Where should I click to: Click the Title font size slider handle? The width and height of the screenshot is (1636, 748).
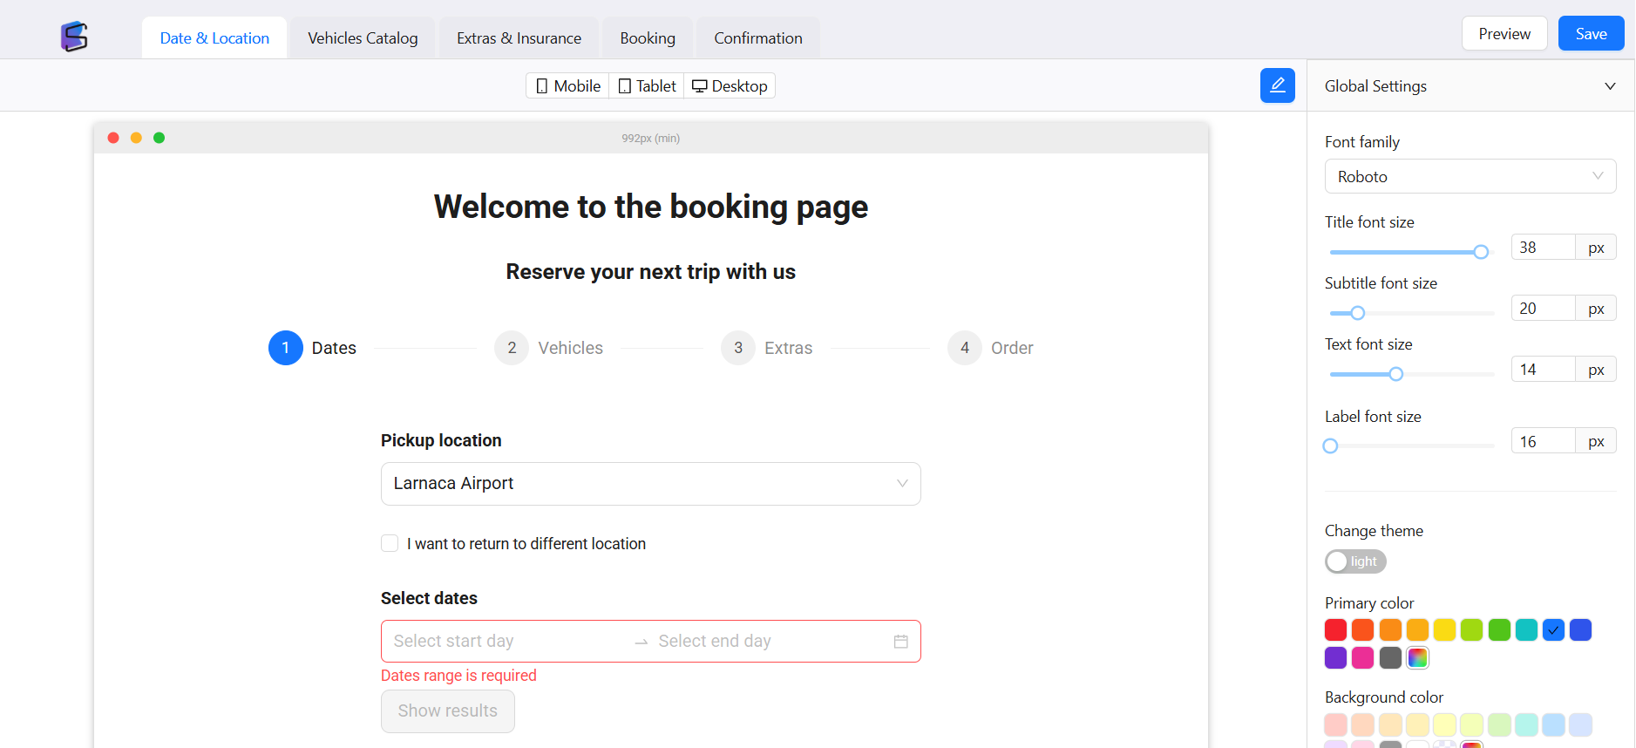click(1481, 252)
